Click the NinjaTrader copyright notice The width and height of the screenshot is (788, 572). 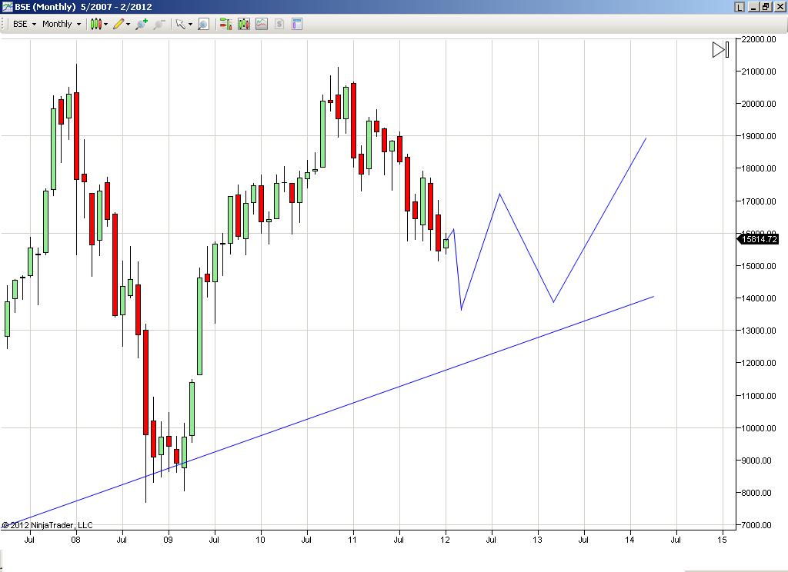[x=48, y=524]
